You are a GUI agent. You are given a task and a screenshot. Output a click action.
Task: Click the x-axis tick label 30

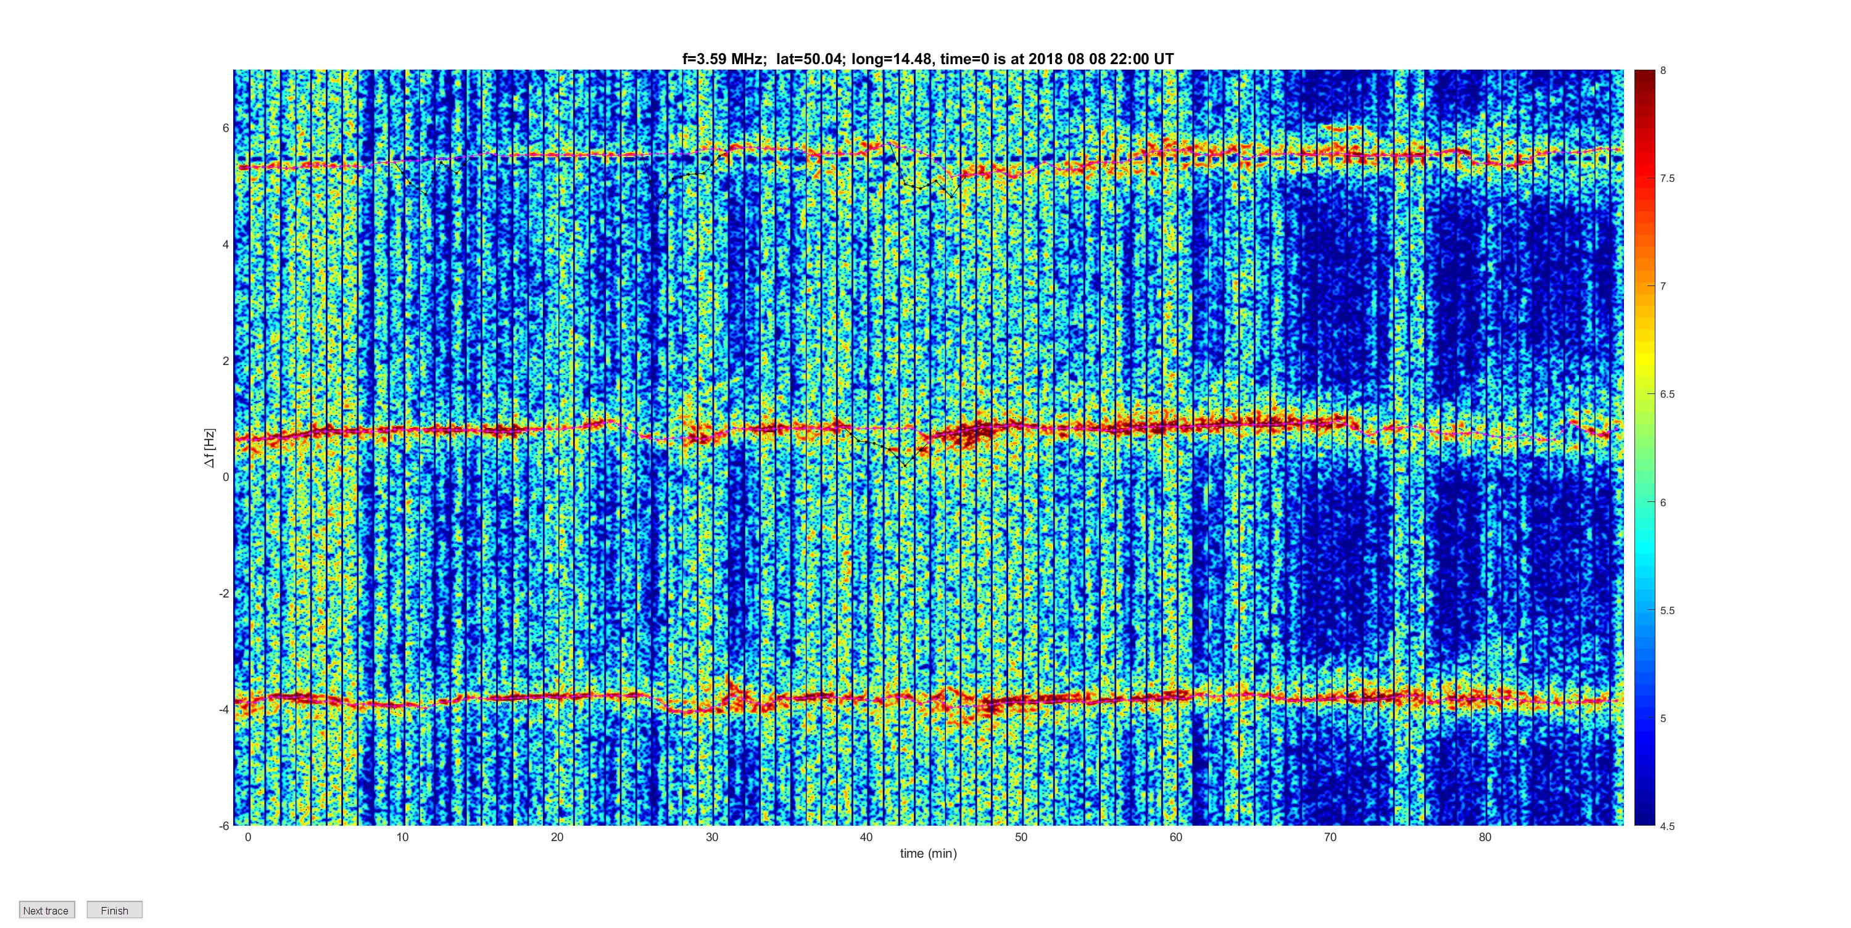pos(712,837)
